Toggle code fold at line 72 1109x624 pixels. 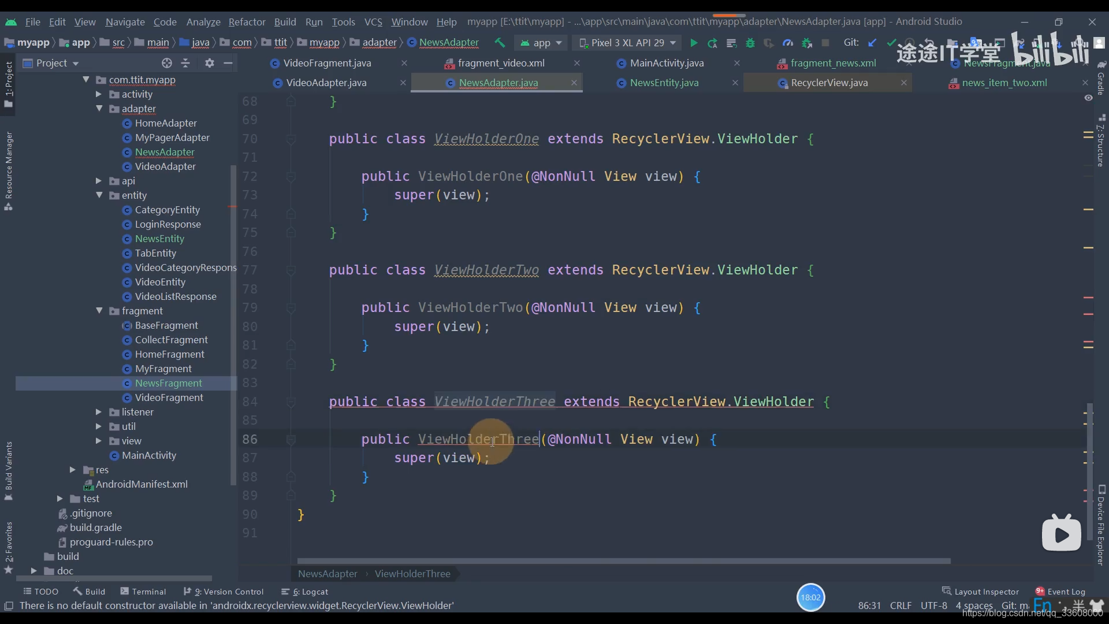(x=291, y=176)
